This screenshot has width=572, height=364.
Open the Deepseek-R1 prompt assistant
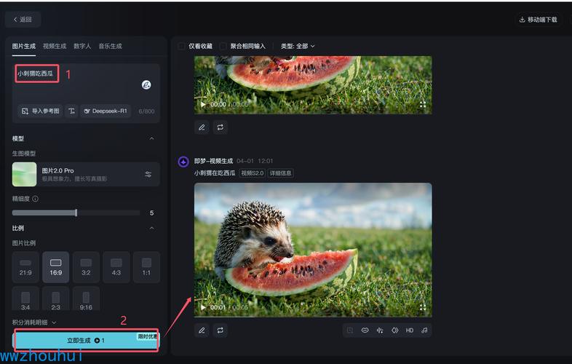(x=106, y=111)
